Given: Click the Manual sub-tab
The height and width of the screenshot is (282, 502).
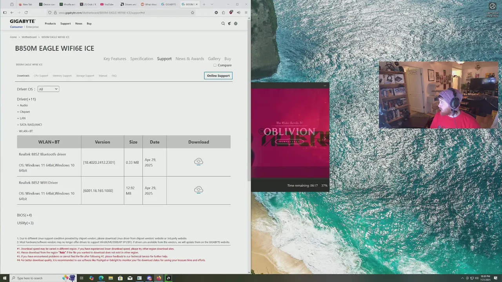Looking at the screenshot, I should 103,76.
